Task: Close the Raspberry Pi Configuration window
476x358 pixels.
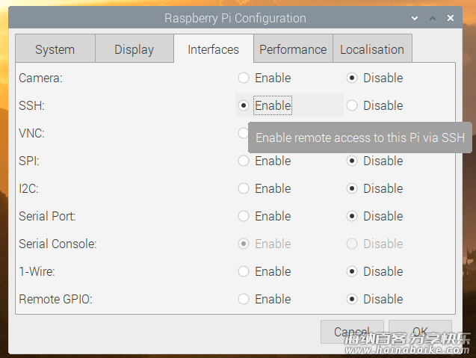Action: (x=451, y=18)
